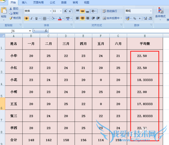Image resolution: width=169 pixels, height=145 pixels.
Task: Switch to 开始 Home tab
Action: click(13, 2)
